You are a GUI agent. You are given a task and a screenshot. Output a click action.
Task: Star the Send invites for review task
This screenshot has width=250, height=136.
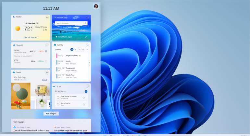tap(84, 97)
